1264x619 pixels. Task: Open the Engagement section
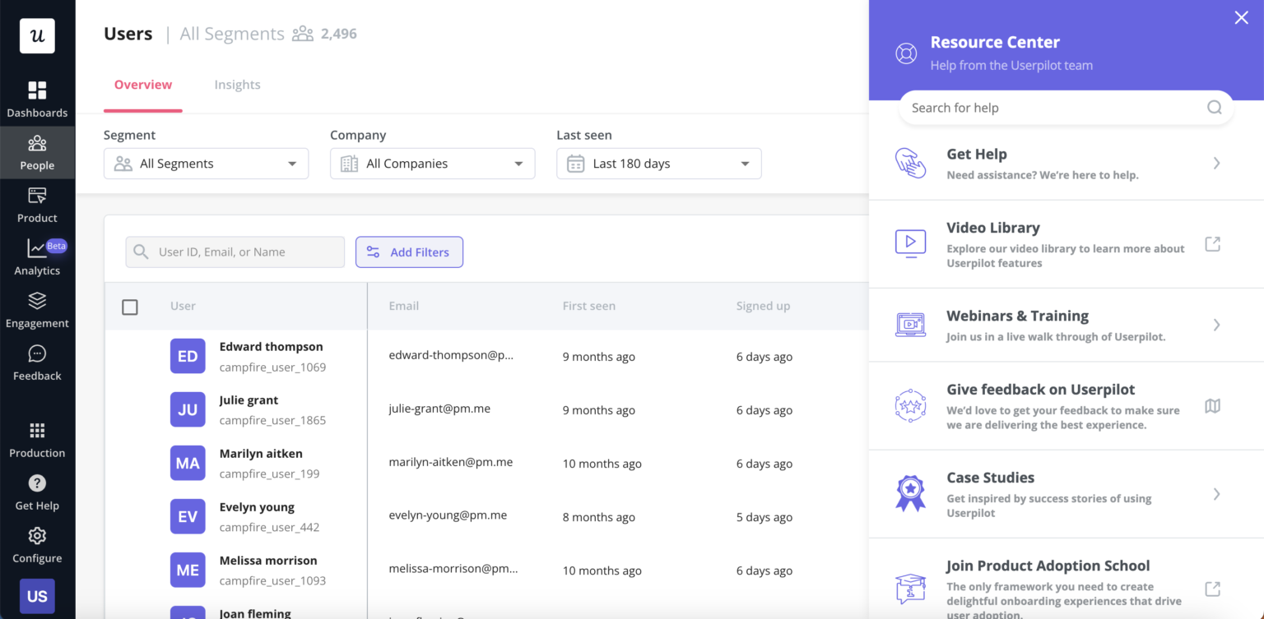click(x=37, y=310)
